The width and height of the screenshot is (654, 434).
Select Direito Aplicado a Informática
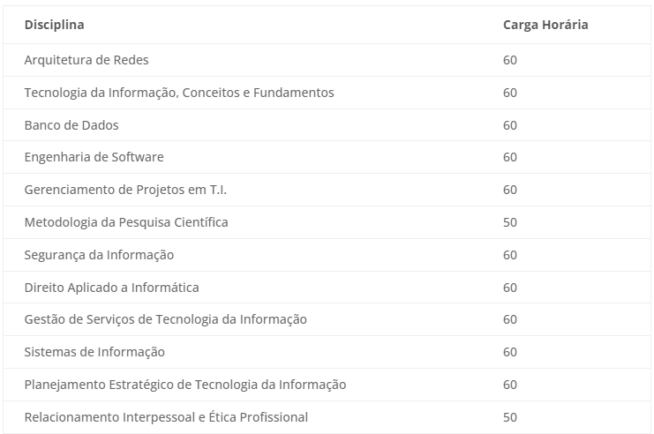[111, 288]
